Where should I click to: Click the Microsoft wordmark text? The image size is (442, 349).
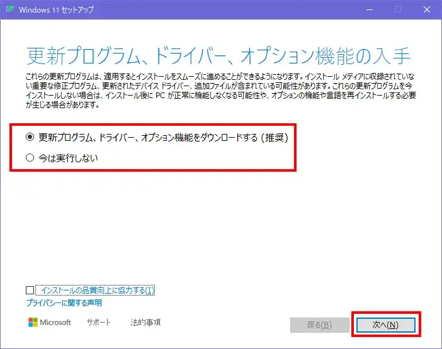[x=57, y=323]
